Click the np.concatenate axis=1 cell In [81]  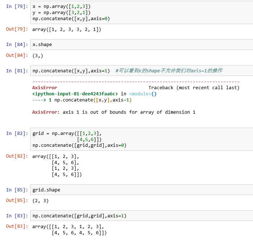(142, 71)
